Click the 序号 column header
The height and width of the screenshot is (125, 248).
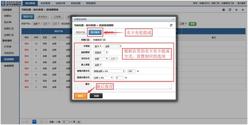tap(36, 37)
